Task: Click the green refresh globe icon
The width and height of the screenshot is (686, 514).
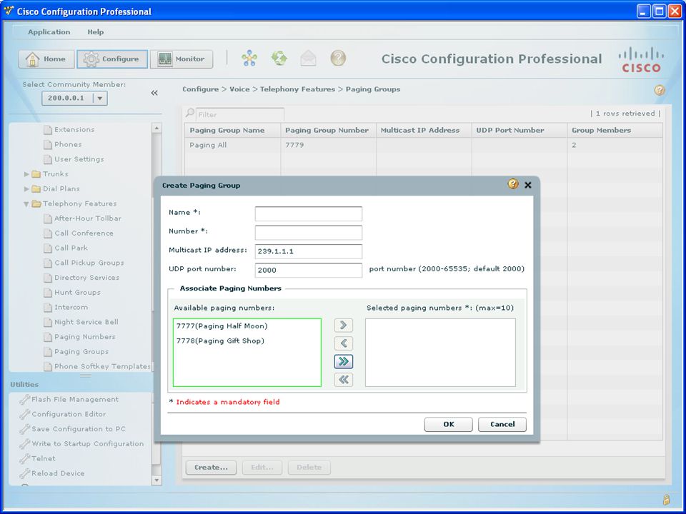Action: coord(279,58)
